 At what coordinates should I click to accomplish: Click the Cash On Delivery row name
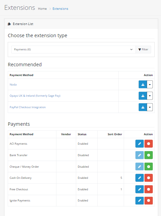click(x=21, y=178)
